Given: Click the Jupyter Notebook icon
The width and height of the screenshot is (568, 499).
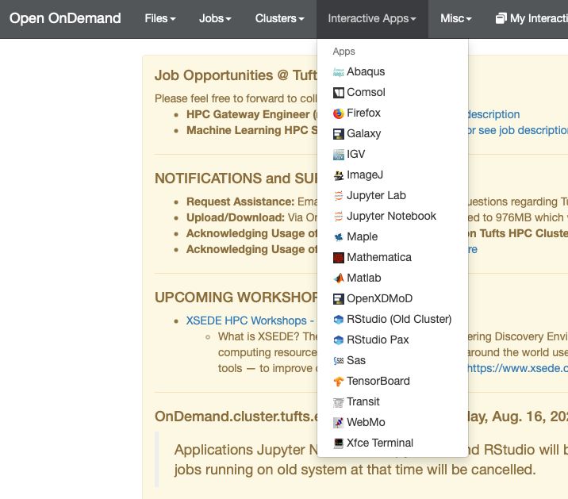Looking at the screenshot, I should 338,217.
